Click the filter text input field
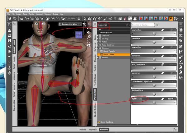The width and height of the screenshot is (187, 133). point(143,25)
